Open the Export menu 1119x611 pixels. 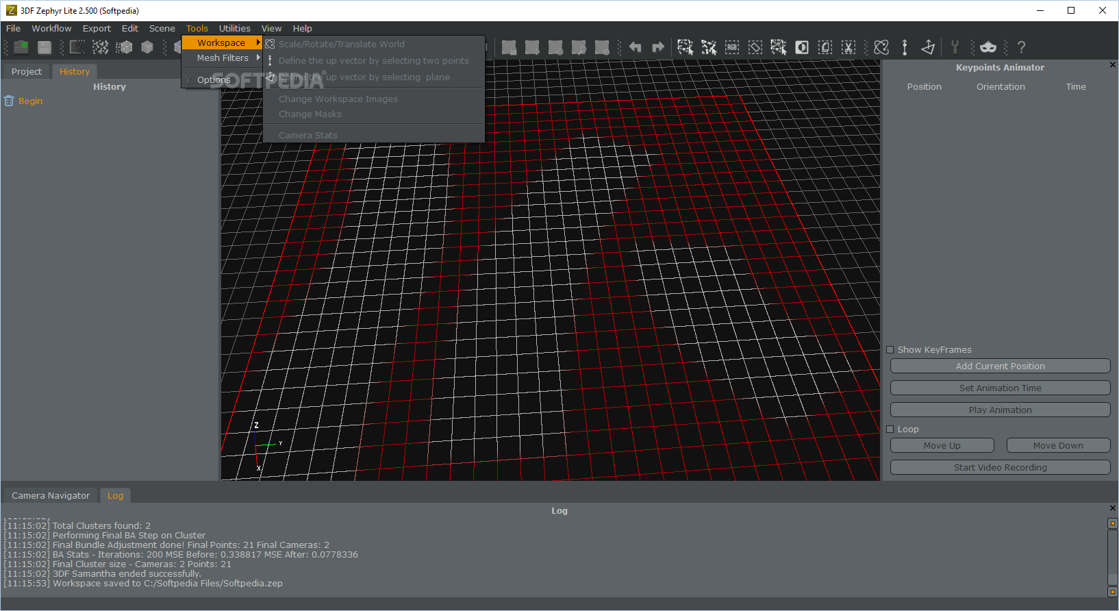(97, 29)
